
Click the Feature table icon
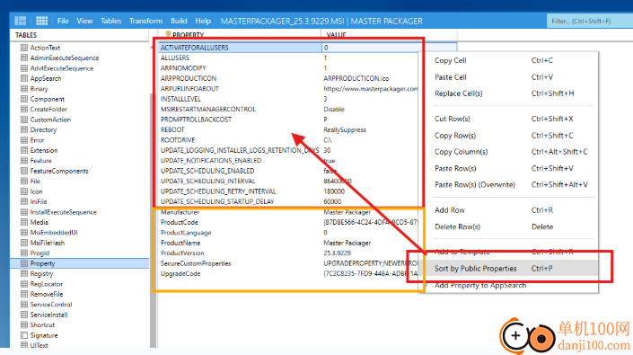tap(24, 160)
